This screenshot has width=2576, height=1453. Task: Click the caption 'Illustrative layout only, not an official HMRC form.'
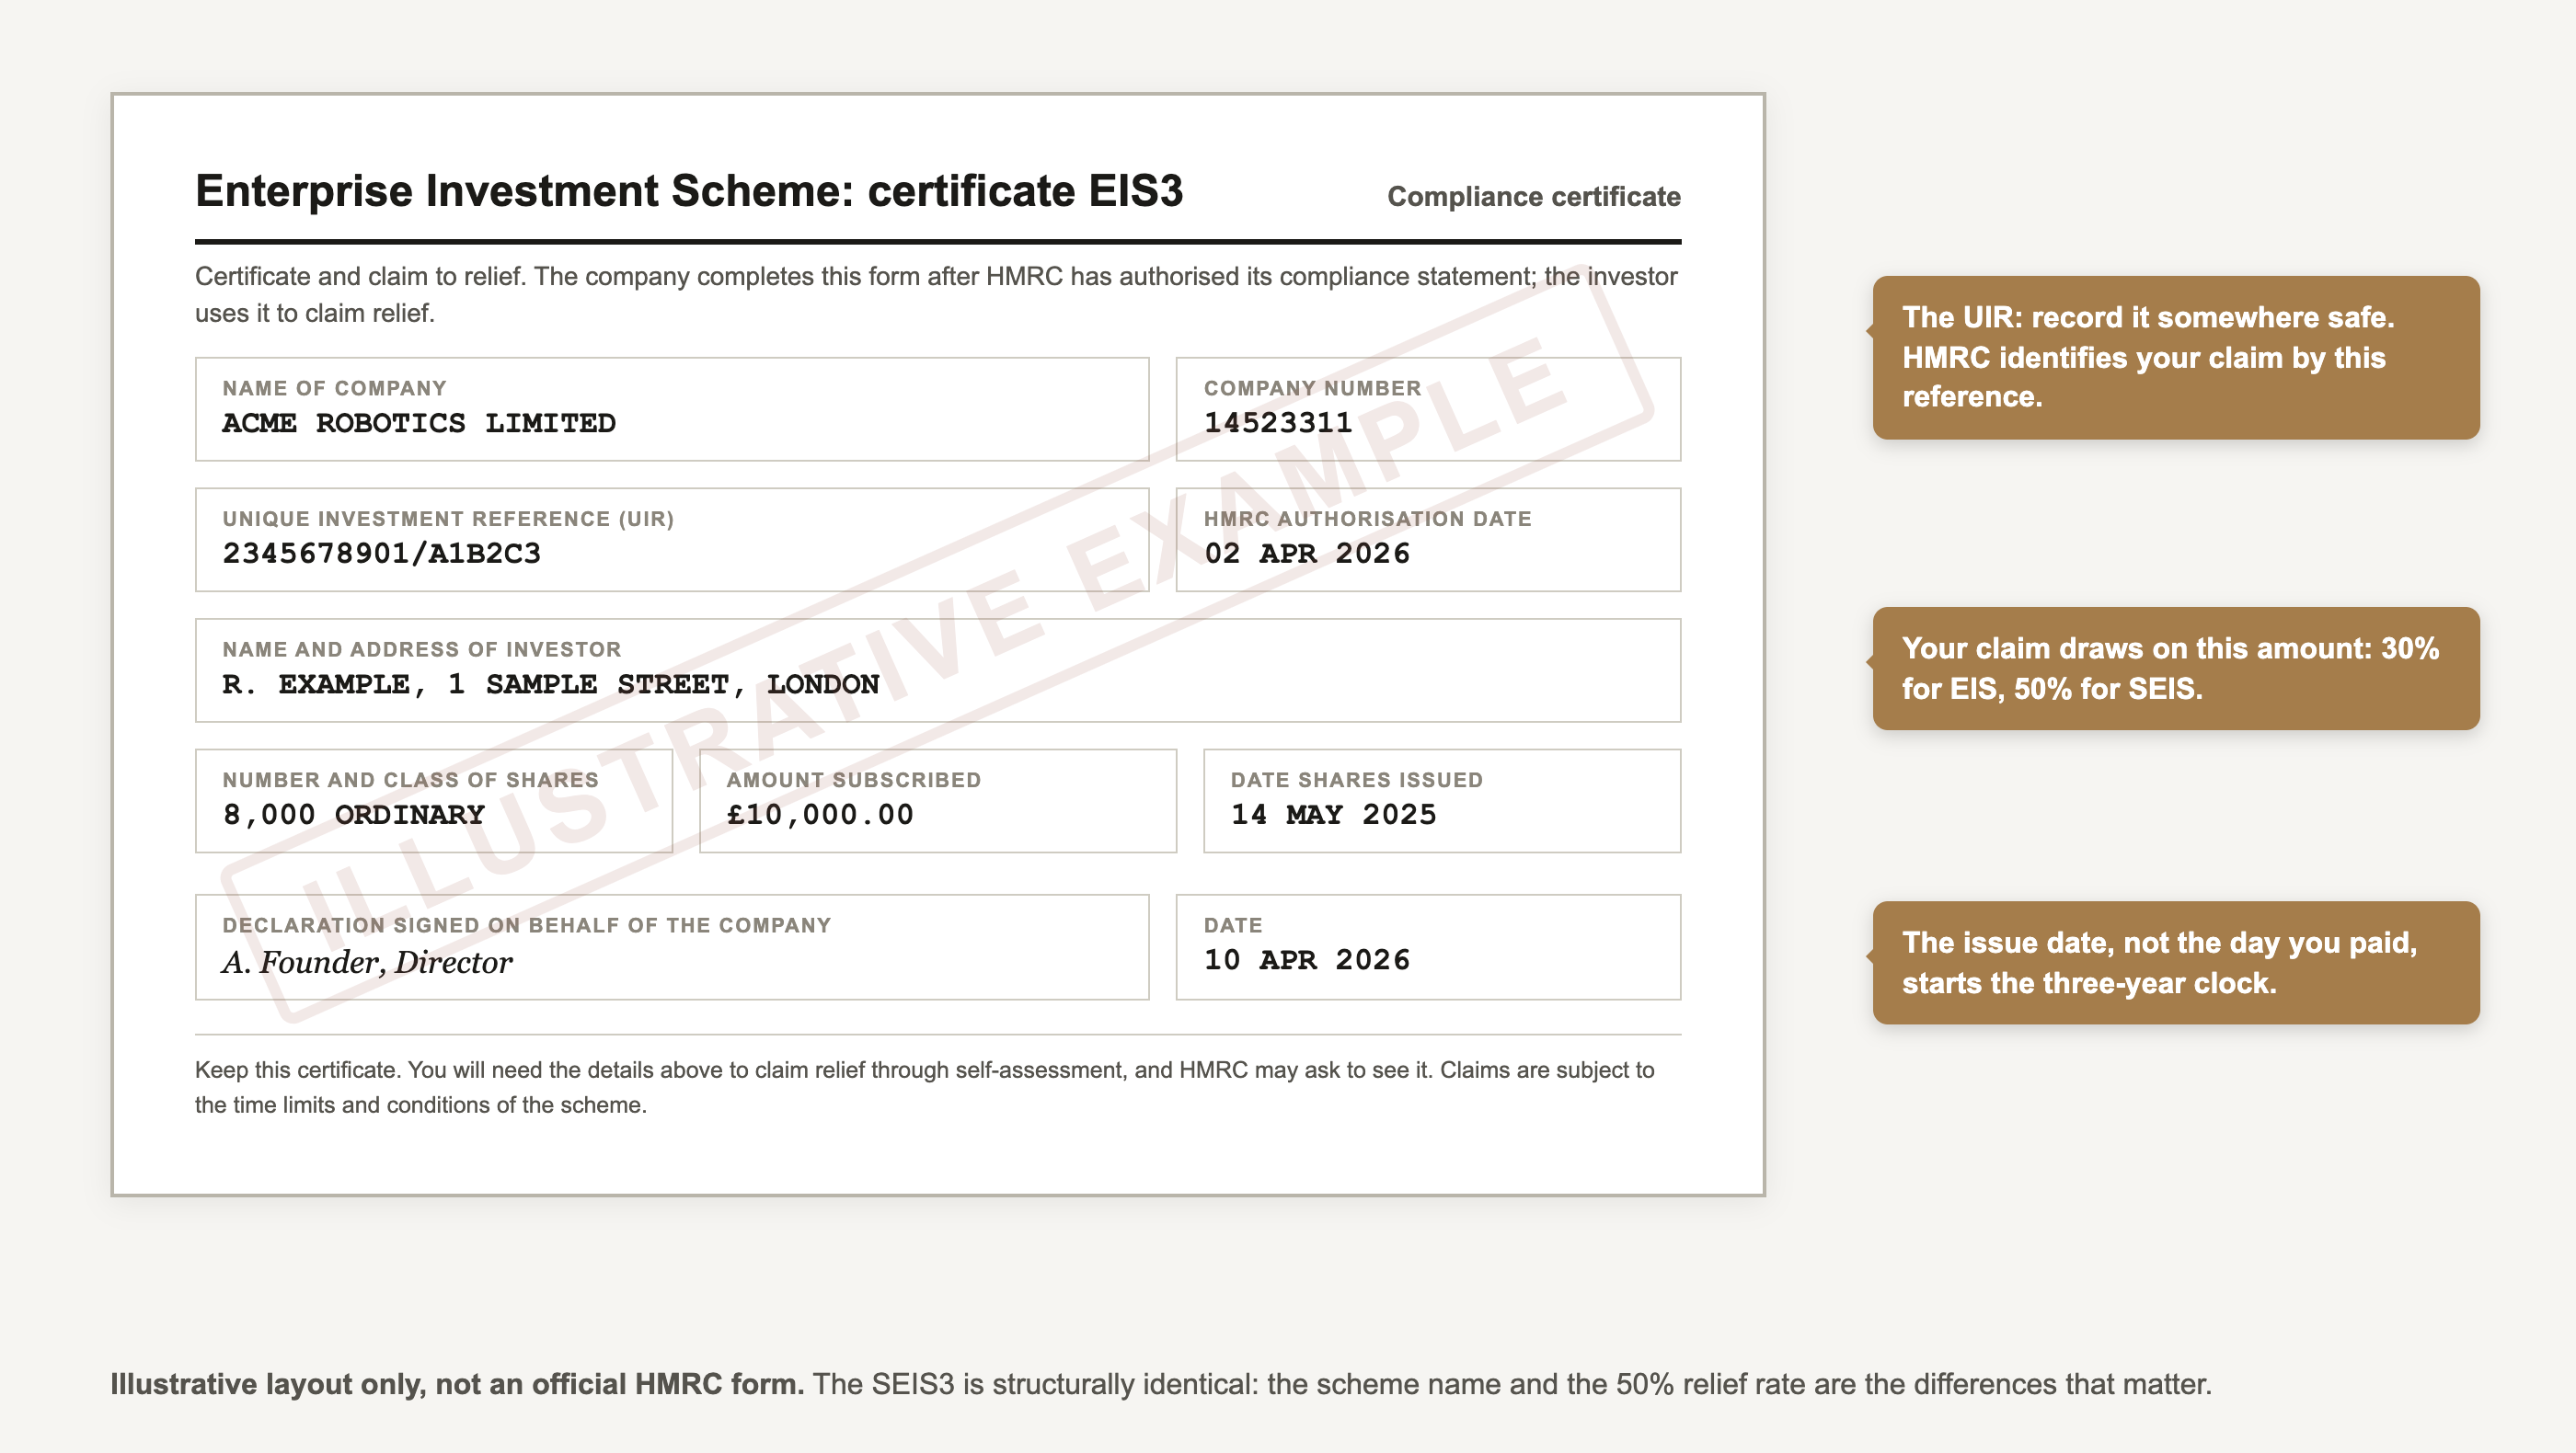click(457, 1384)
